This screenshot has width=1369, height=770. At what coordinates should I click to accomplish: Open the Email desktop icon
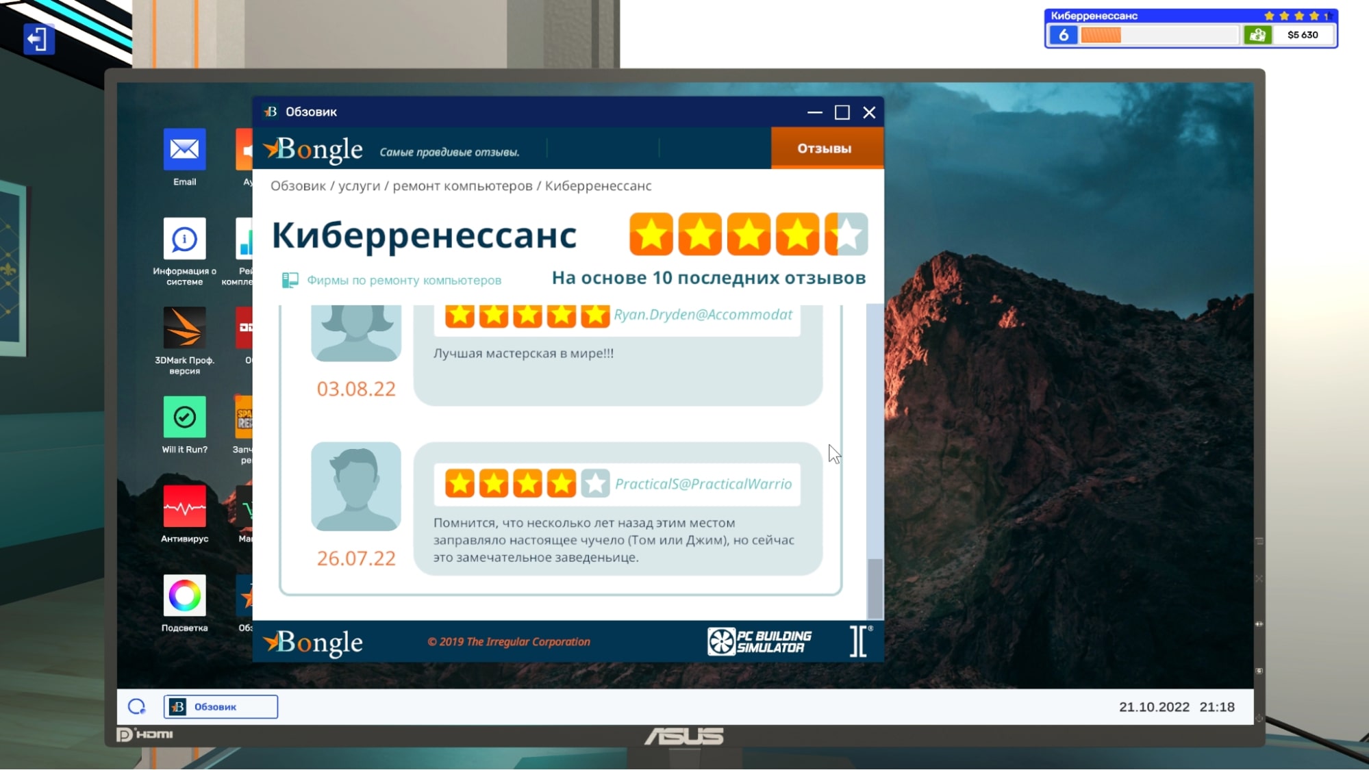click(x=184, y=149)
